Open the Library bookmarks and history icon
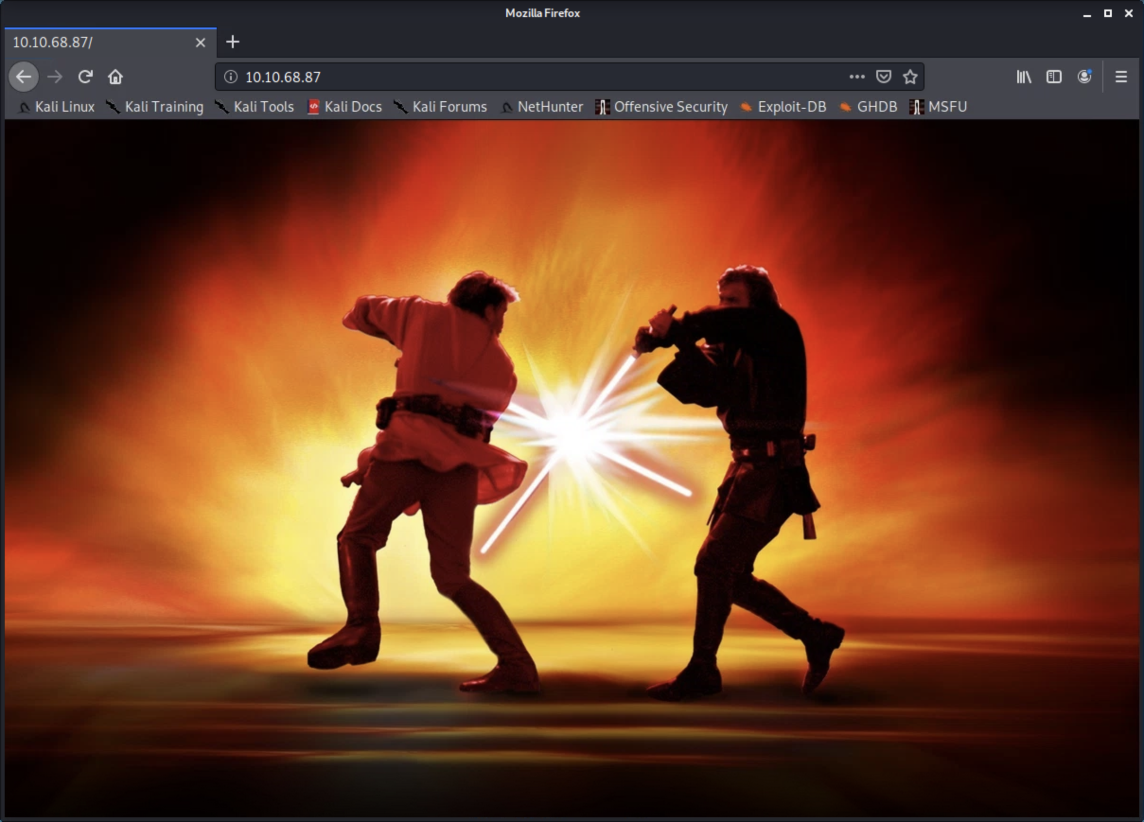The height and width of the screenshot is (822, 1144). (1023, 77)
